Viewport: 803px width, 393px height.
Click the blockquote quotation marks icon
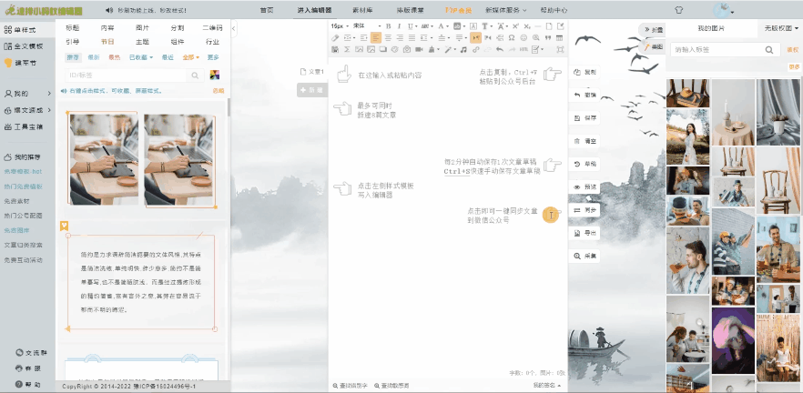tap(548, 37)
